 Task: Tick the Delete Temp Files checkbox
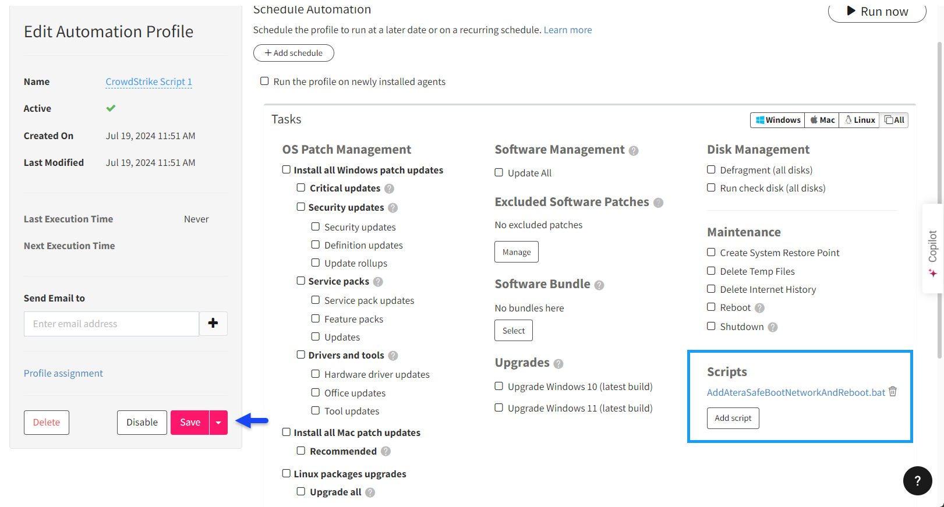(711, 271)
